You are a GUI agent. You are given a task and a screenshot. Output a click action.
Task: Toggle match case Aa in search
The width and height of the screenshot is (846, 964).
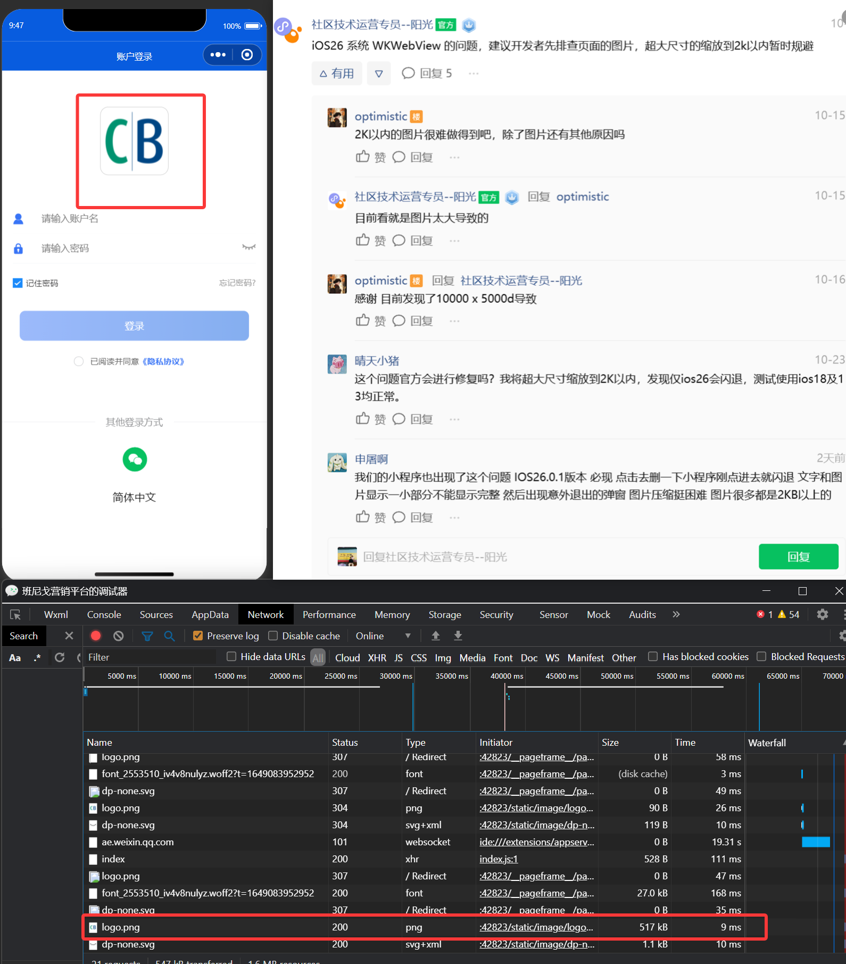coord(15,657)
